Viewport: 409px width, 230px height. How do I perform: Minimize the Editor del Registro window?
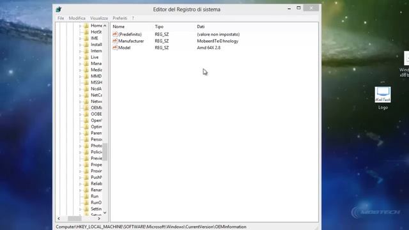[289, 8]
